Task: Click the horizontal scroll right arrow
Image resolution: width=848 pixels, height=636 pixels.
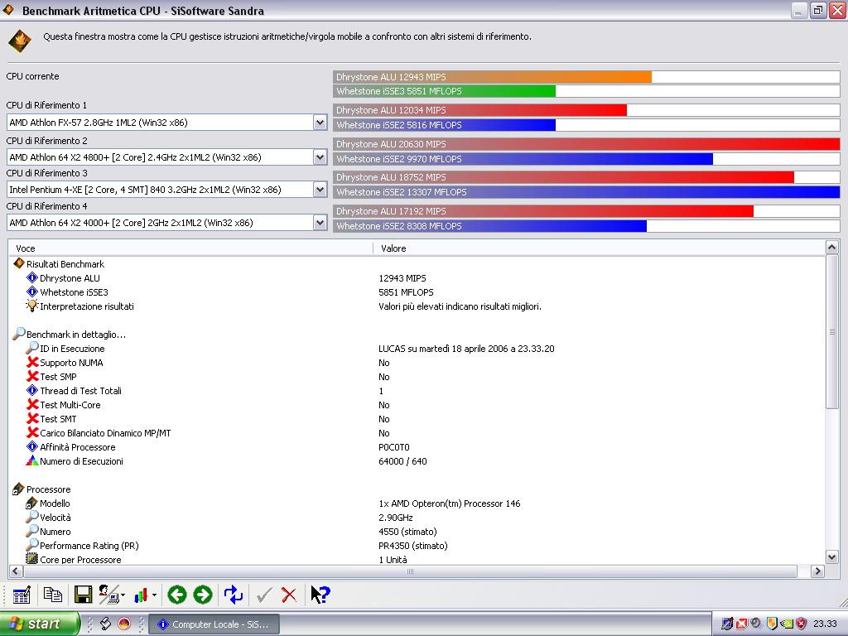Action: pyautogui.click(x=817, y=571)
